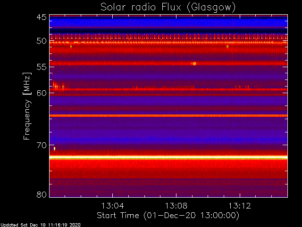Click the yellow spot near 70.5 MHz at left
This screenshot has height=227, width=302.
(55, 148)
